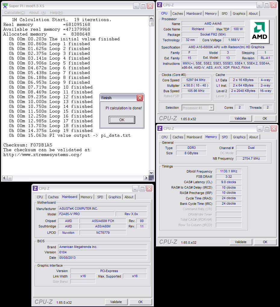The image size is (280, 307).
Task: Click the xtremesystems.org URL text
Action: point(43,155)
